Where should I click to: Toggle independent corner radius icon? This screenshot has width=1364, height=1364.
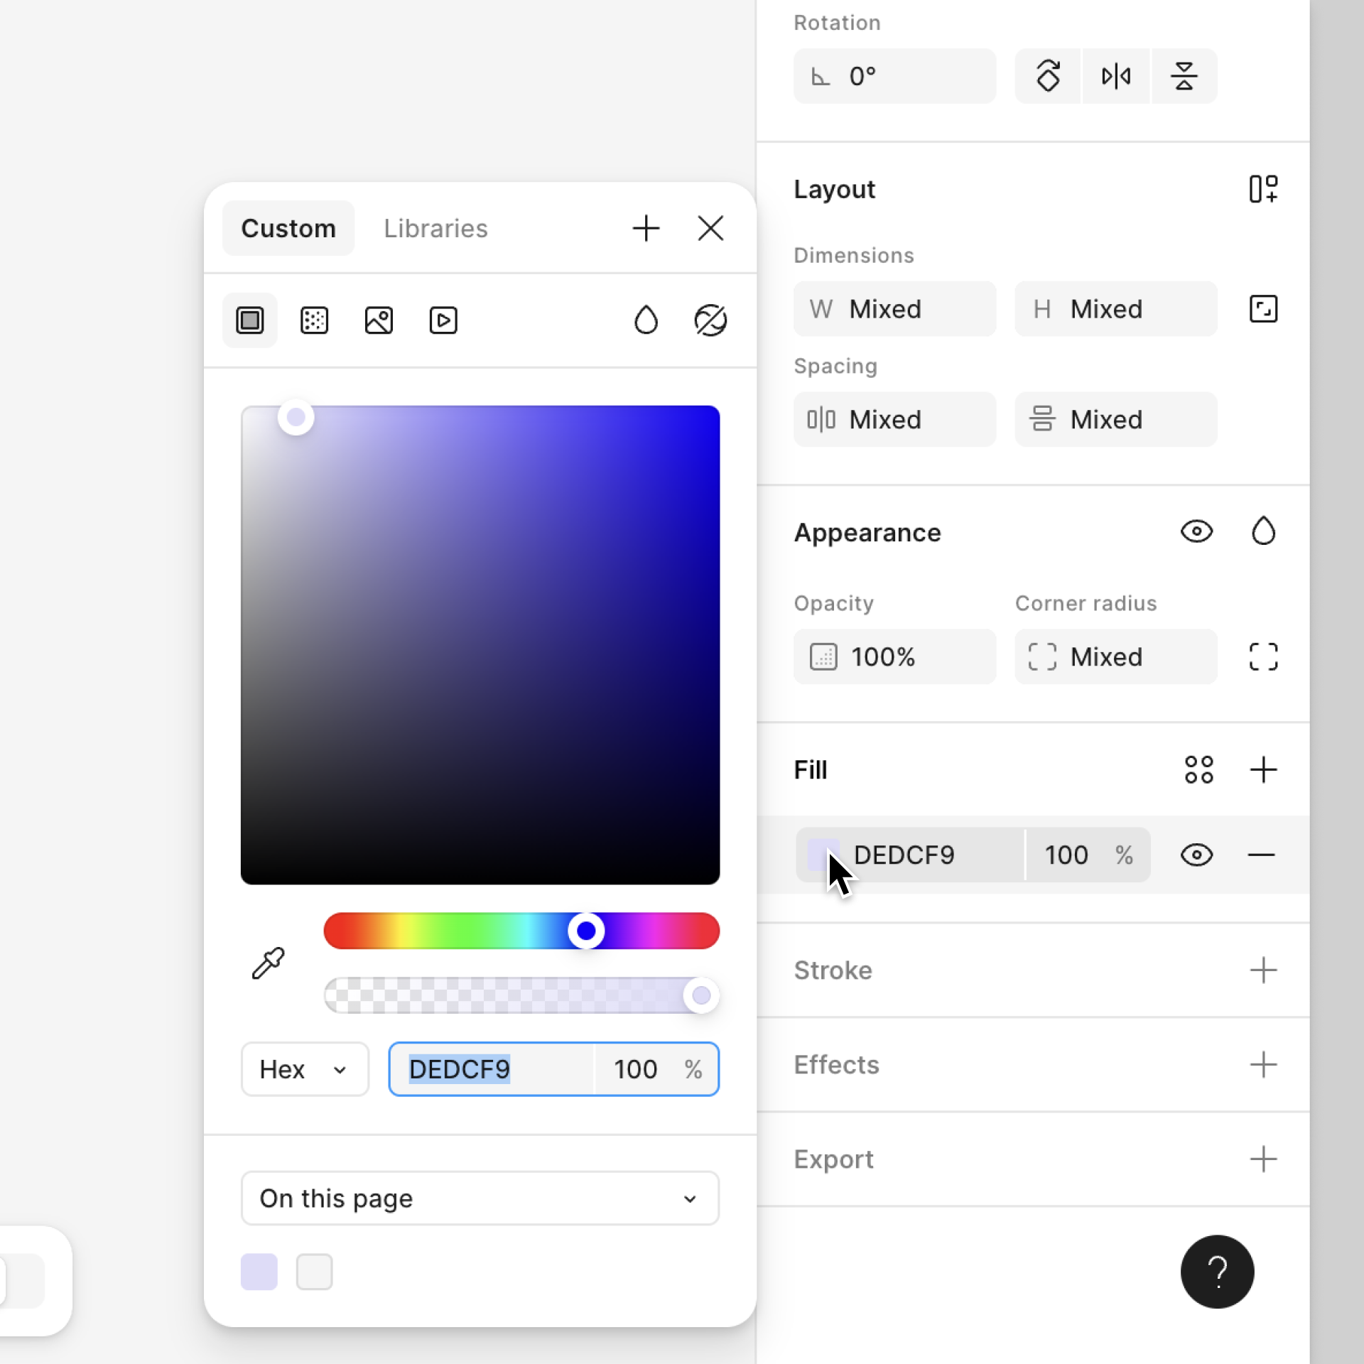[x=1263, y=656]
